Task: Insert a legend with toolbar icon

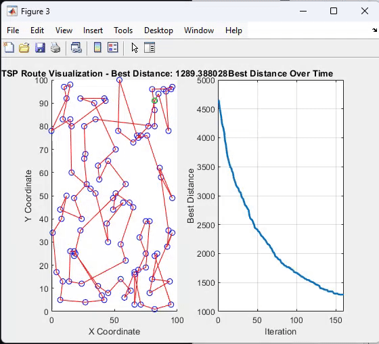Action: click(x=112, y=47)
